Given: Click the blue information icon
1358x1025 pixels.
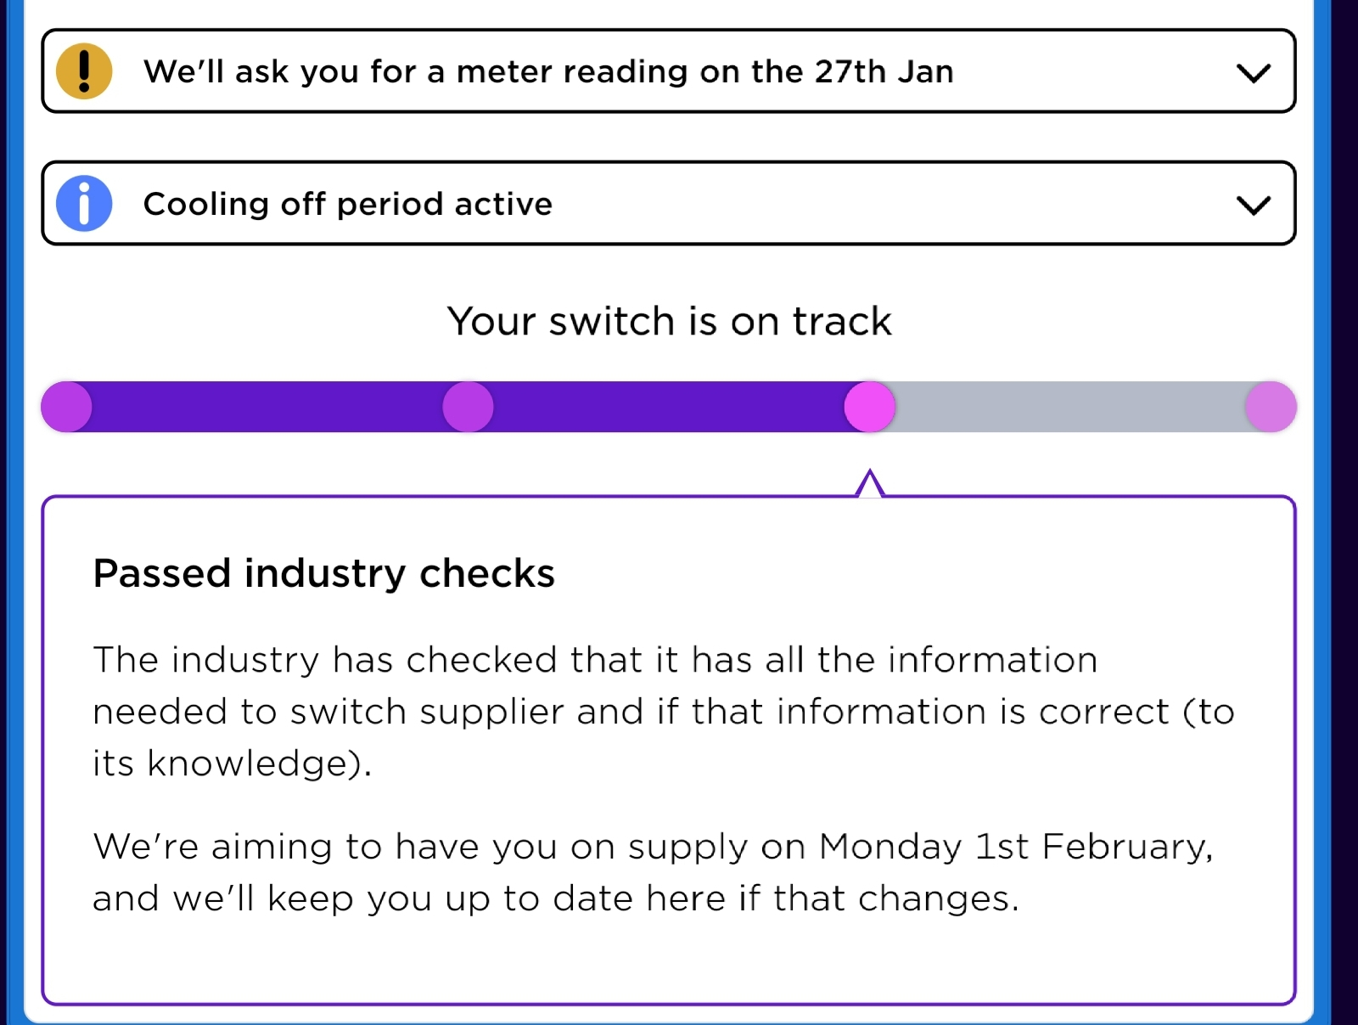Looking at the screenshot, I should tap(84, 204).
